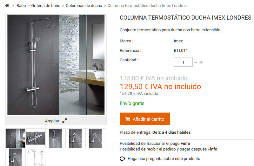Increase quantity with the plus icon
This screenshot has height=166, width=254.
(201, 62)
